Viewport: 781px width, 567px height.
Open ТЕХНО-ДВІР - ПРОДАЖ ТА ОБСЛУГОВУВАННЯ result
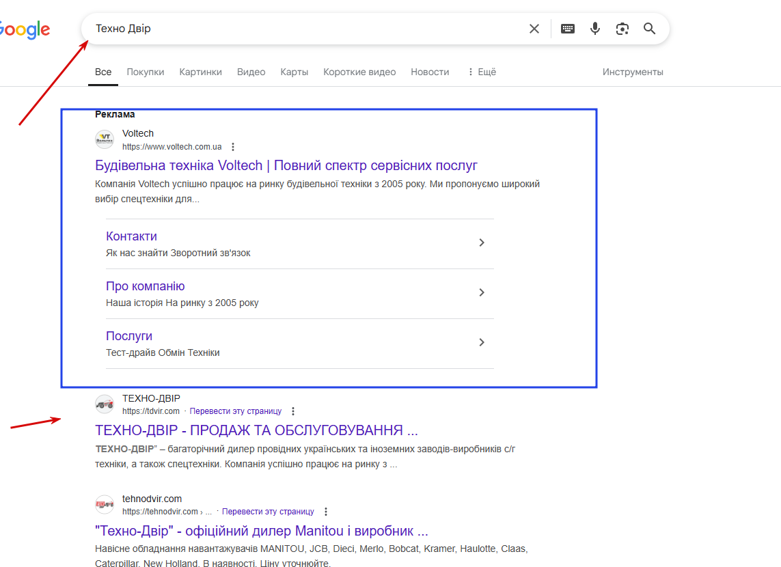pyautogui.click(x=256, y=430)
